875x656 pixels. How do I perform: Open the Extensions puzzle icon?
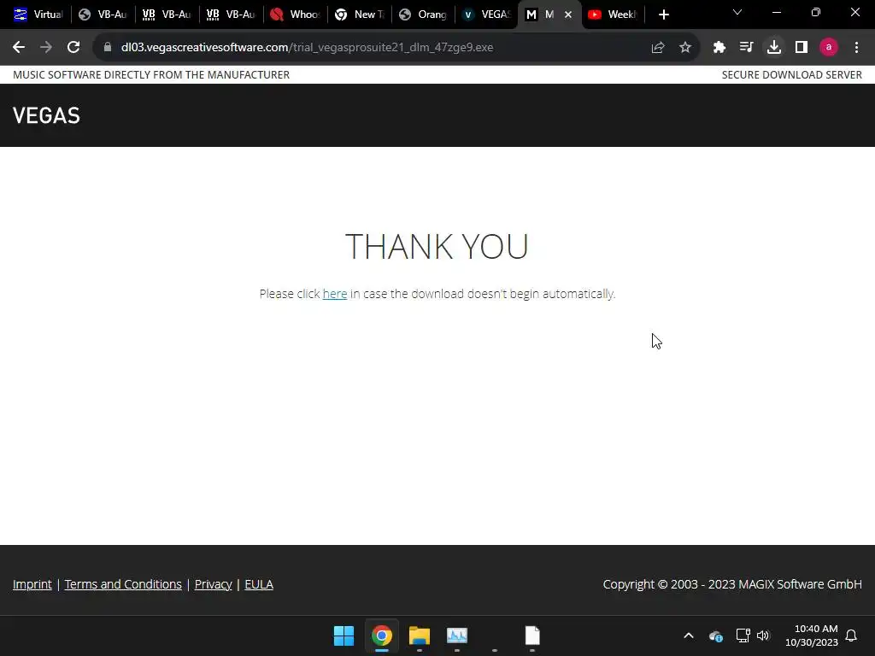pyautogui.click(x=719, y=48)
